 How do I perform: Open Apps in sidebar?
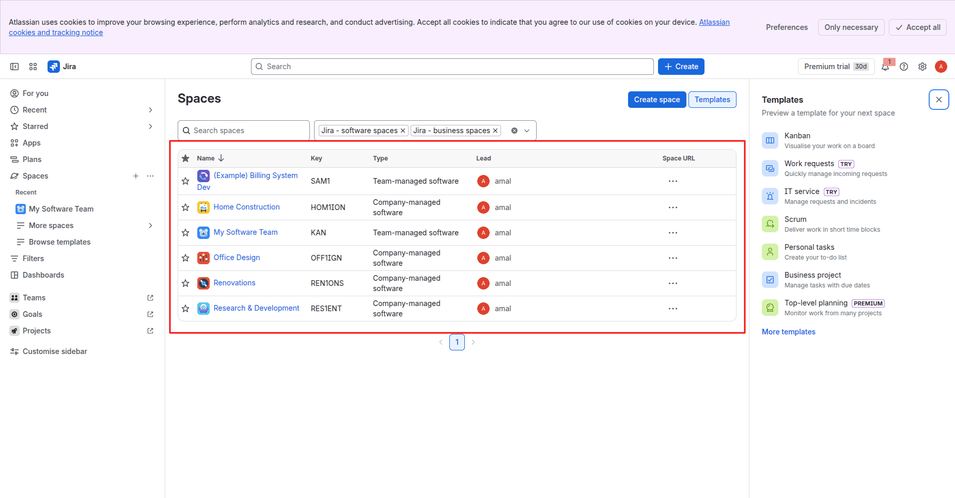click(82, 143)
